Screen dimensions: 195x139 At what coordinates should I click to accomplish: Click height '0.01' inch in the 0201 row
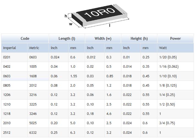(x=126, y=57)
